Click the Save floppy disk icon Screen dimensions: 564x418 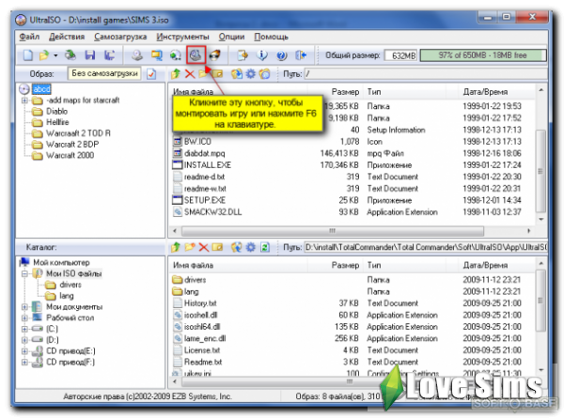90,55
